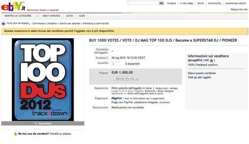Expand the Aggiungi alla lista dropdown arrow
Image resolution: width=249 pixels, height=144 pixels.
click(137, 78)
